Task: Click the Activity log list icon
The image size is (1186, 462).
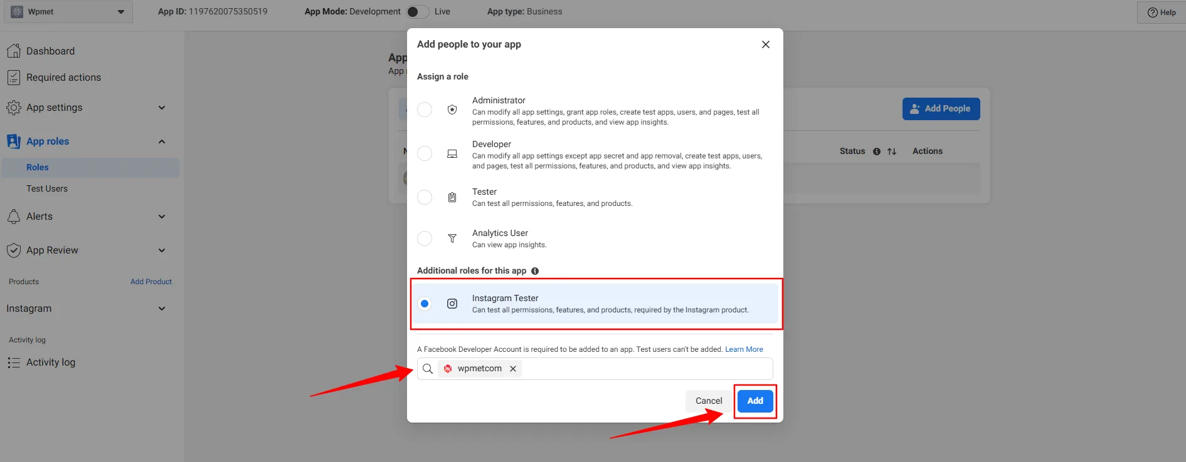Action: [14, 362]
